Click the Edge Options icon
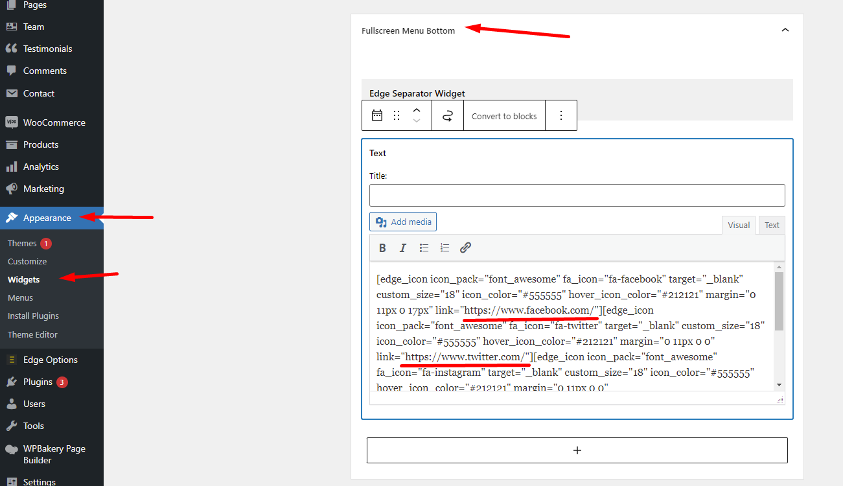The height and width of the screenshot is (486, 843). [12, 360]
